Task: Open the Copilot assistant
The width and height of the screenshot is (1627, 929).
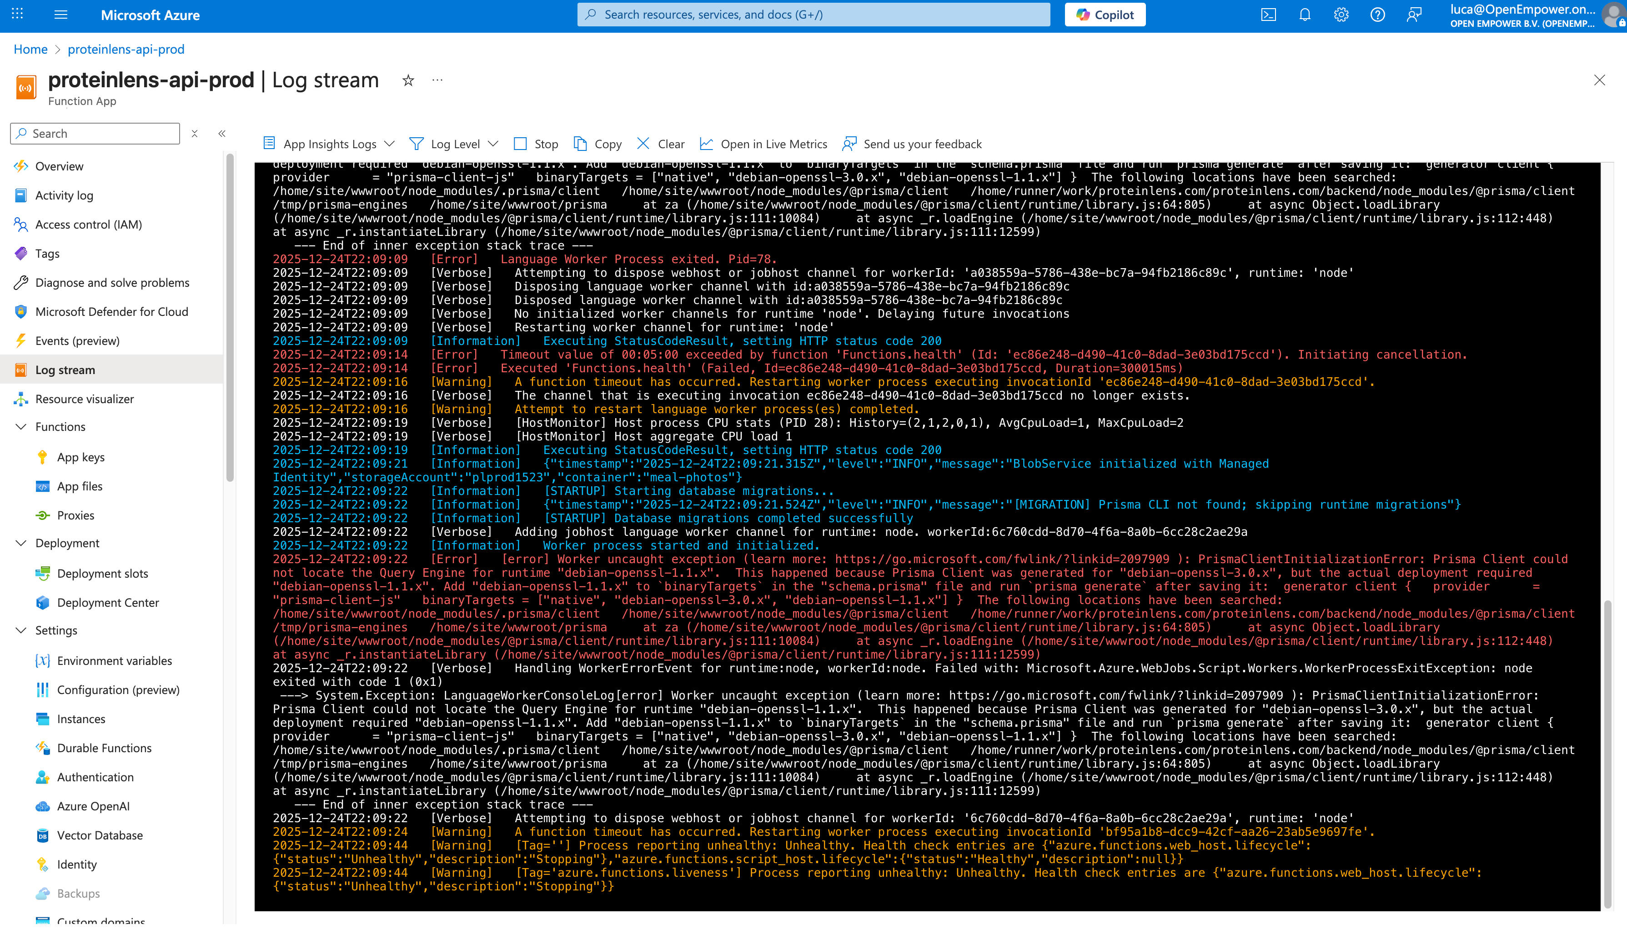Action: (x=1105, y=14)
